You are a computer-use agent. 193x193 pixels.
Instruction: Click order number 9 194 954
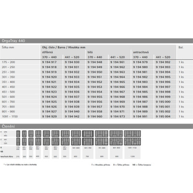[x=95, y=92]
